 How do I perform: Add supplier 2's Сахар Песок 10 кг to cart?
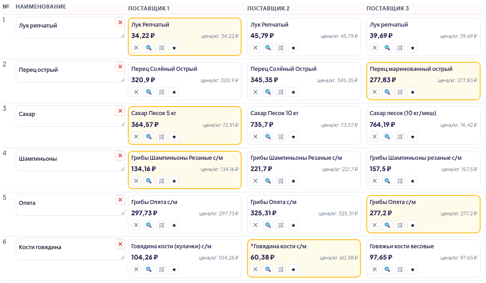[280, 137]
